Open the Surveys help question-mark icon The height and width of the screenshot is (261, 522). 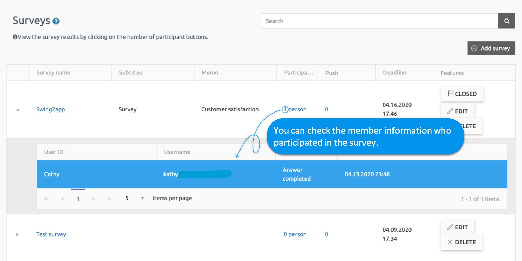click(56, 21)
